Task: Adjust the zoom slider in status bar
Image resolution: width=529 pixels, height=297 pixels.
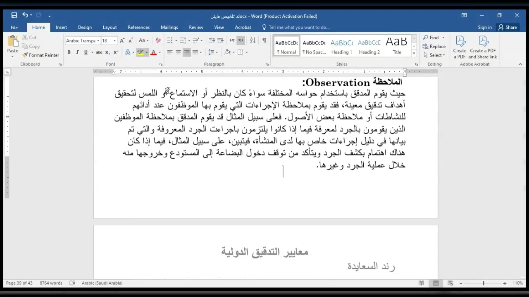Action: [x=483, y=283]
